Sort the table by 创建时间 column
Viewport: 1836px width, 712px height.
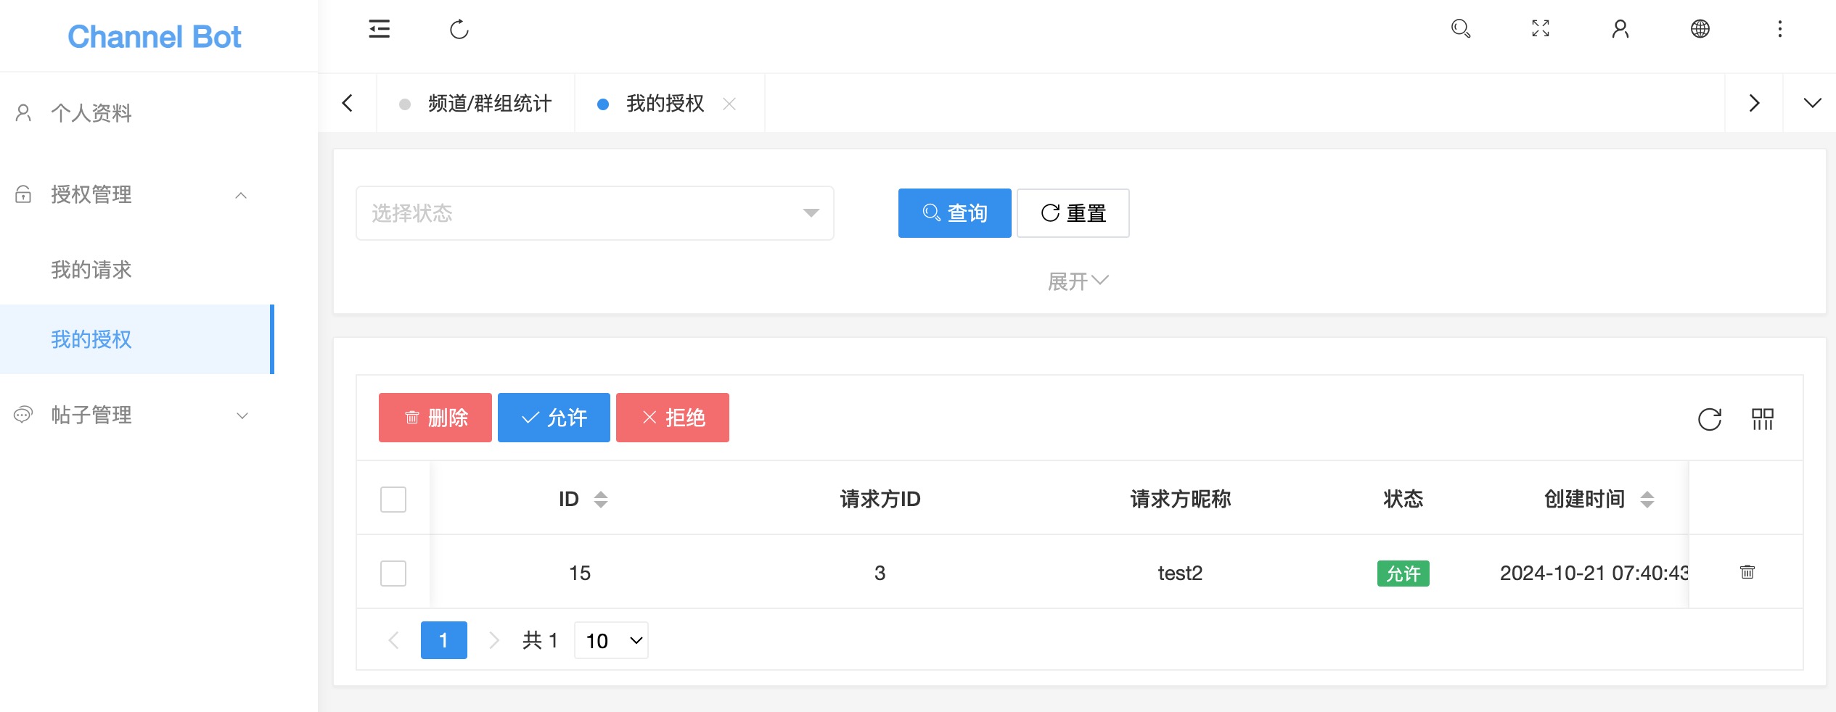pyautogui.click(x=1647, y=500)
